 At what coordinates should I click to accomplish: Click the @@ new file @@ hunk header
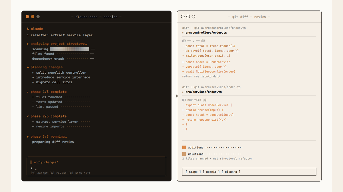click(x=194, y=100)
